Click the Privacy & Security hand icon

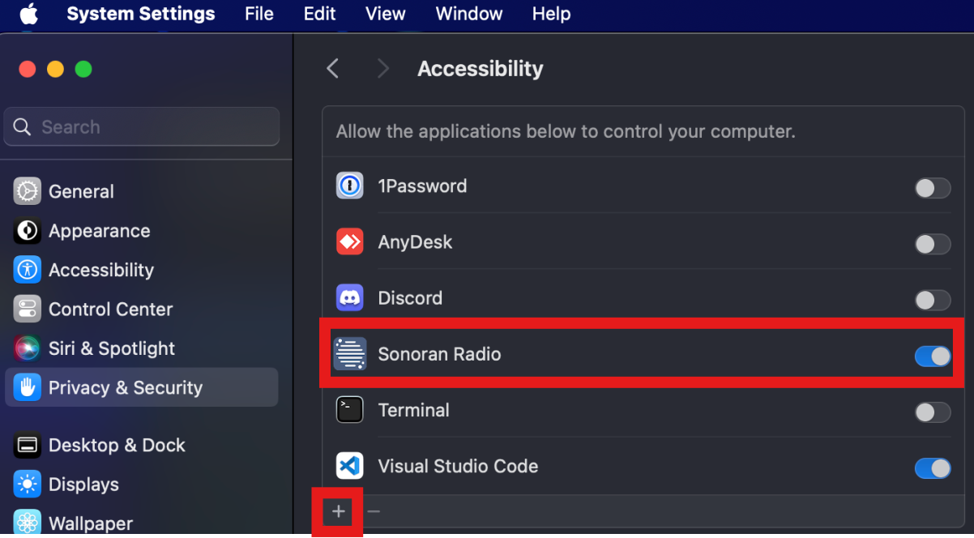(27, 387)
